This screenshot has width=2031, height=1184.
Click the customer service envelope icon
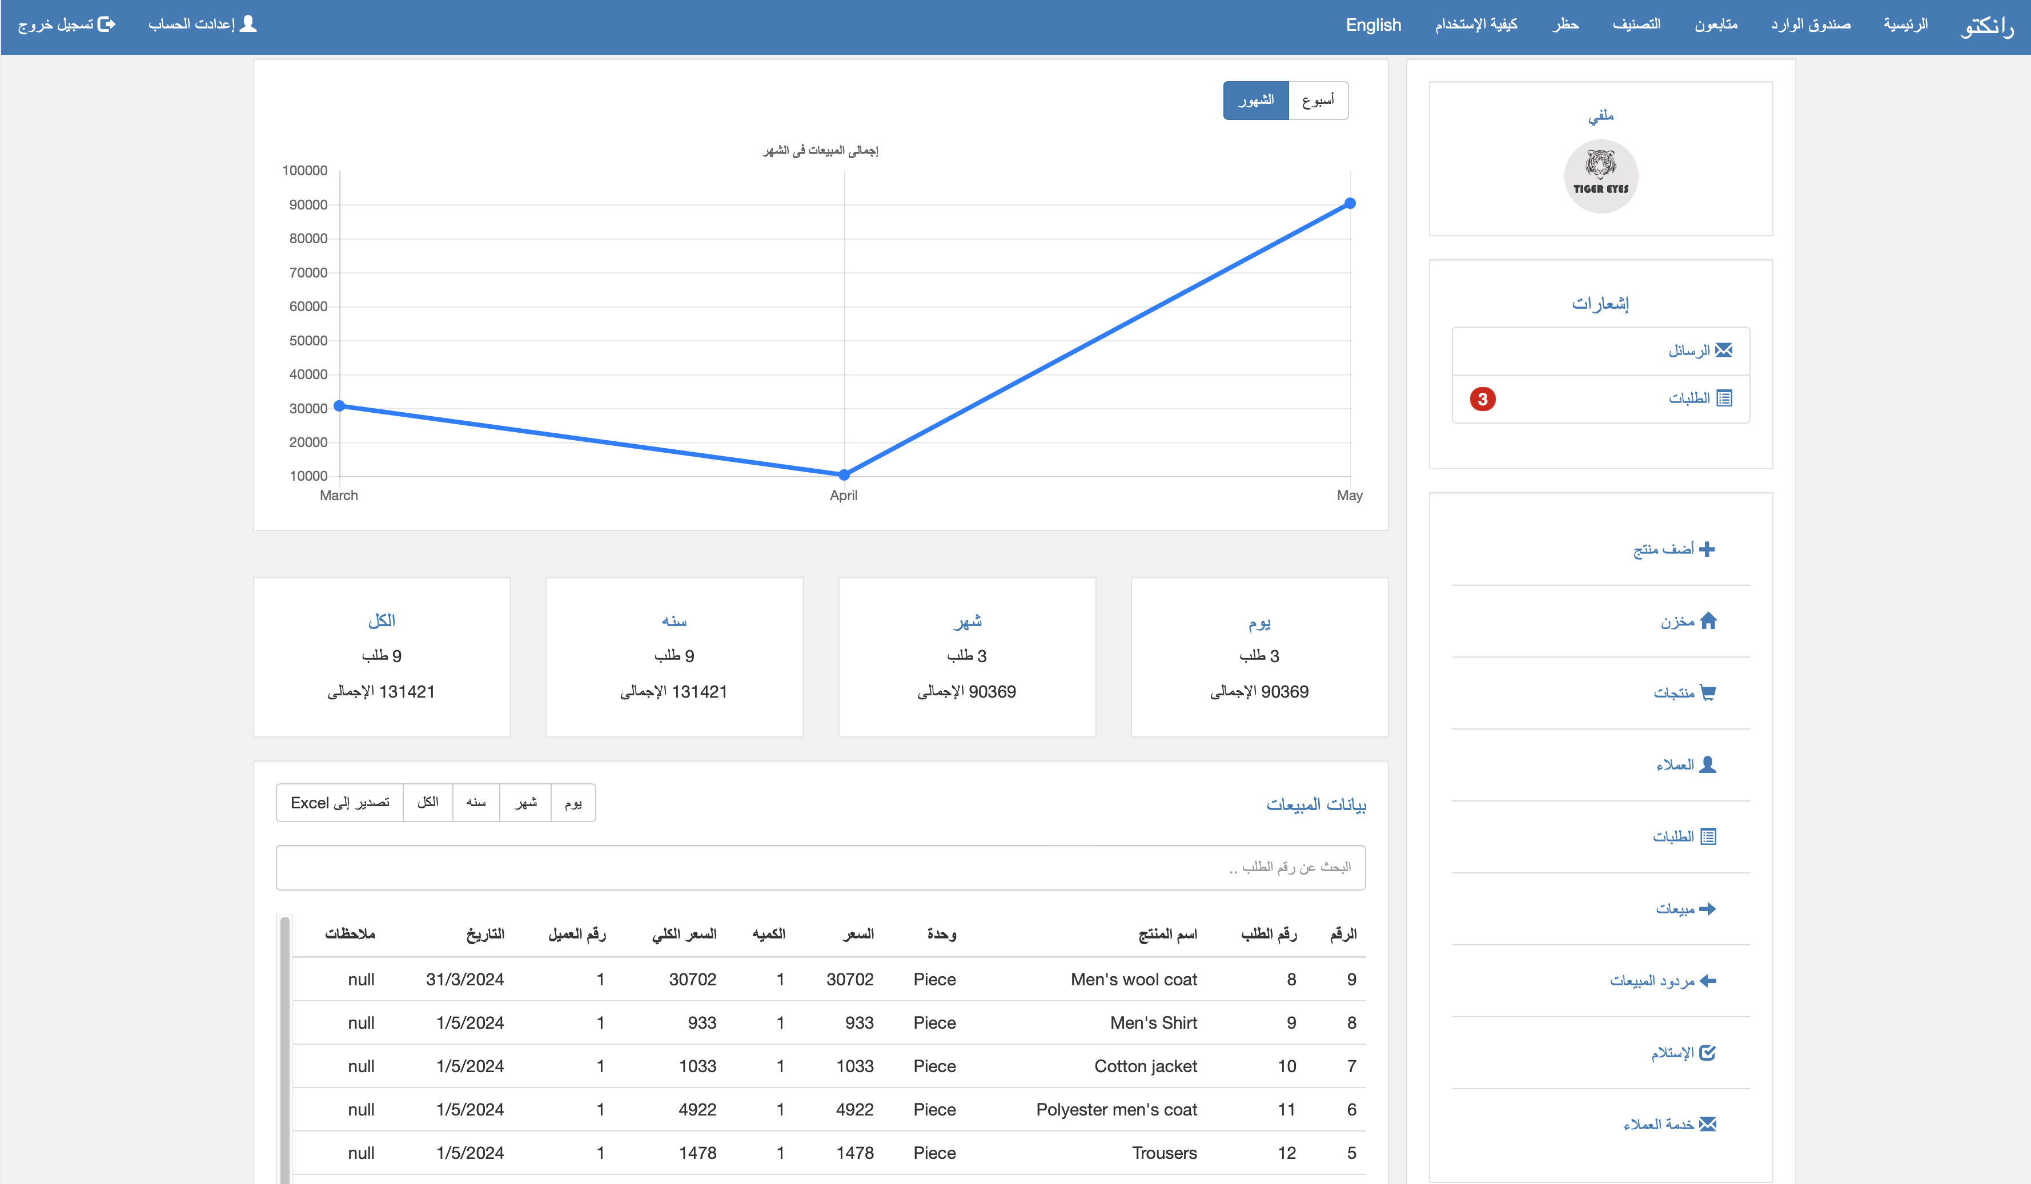click(1707, 1125)
